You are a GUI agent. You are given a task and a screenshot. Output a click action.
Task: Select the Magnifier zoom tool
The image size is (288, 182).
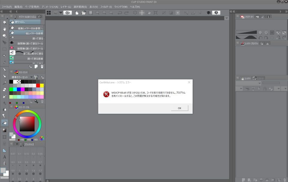point(4,22)
